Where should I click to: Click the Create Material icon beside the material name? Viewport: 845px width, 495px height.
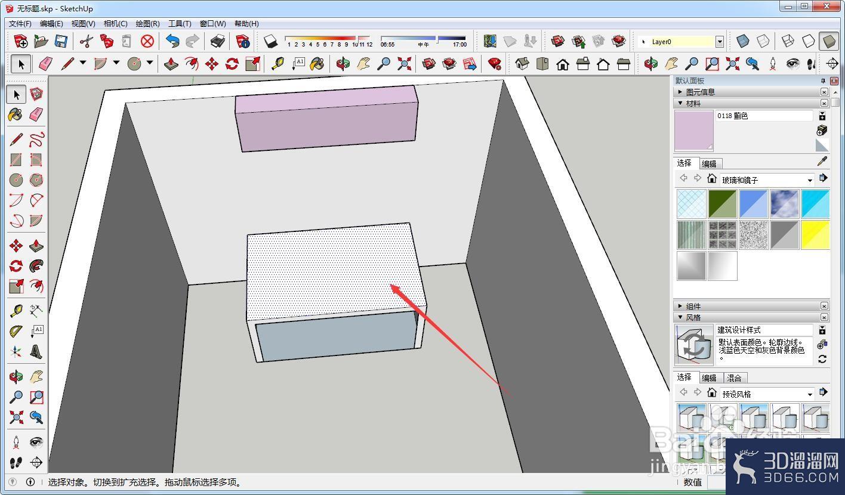(x=822, y=130)
